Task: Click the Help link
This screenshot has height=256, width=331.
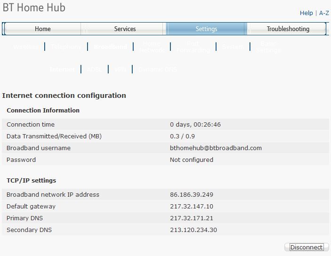Action: [x=306, y=13]
